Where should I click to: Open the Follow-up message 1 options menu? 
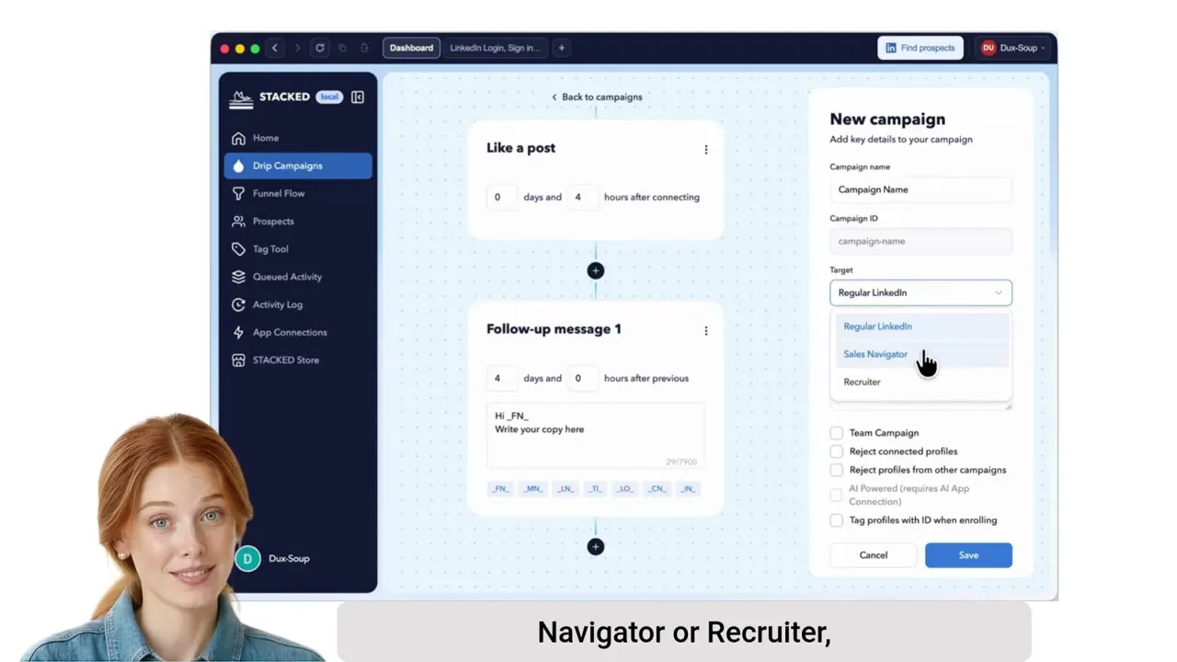click(x=706, y=331)
